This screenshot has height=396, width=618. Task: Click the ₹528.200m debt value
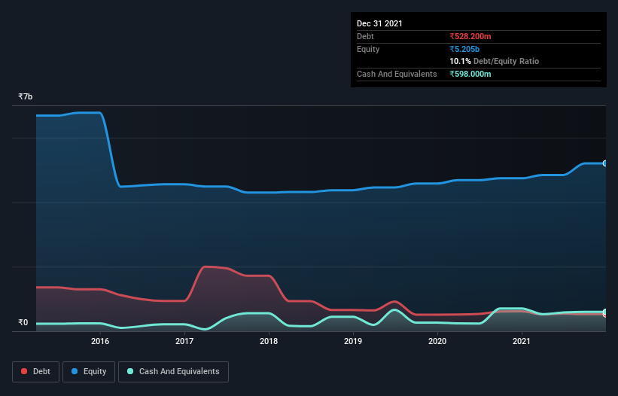[x=470, y=36]
